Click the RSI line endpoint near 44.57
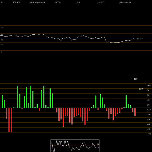Screen dimensions: 152x152 click(x=135, y=39)
